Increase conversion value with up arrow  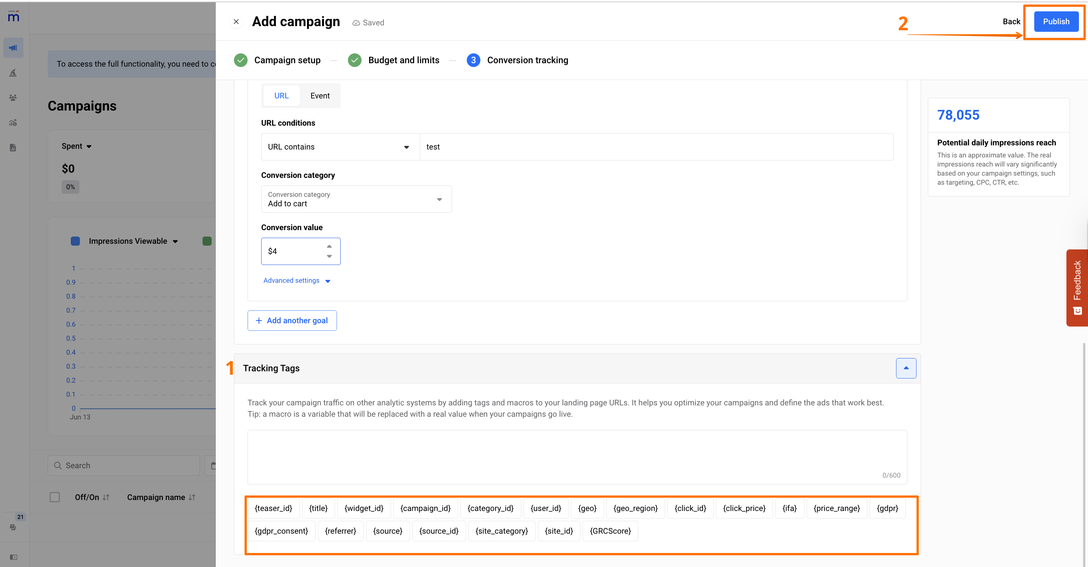[x=329, y=246]
